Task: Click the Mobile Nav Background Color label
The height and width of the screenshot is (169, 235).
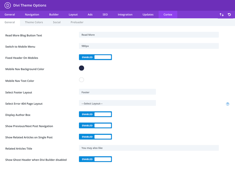Action: (x=25, y=69)
